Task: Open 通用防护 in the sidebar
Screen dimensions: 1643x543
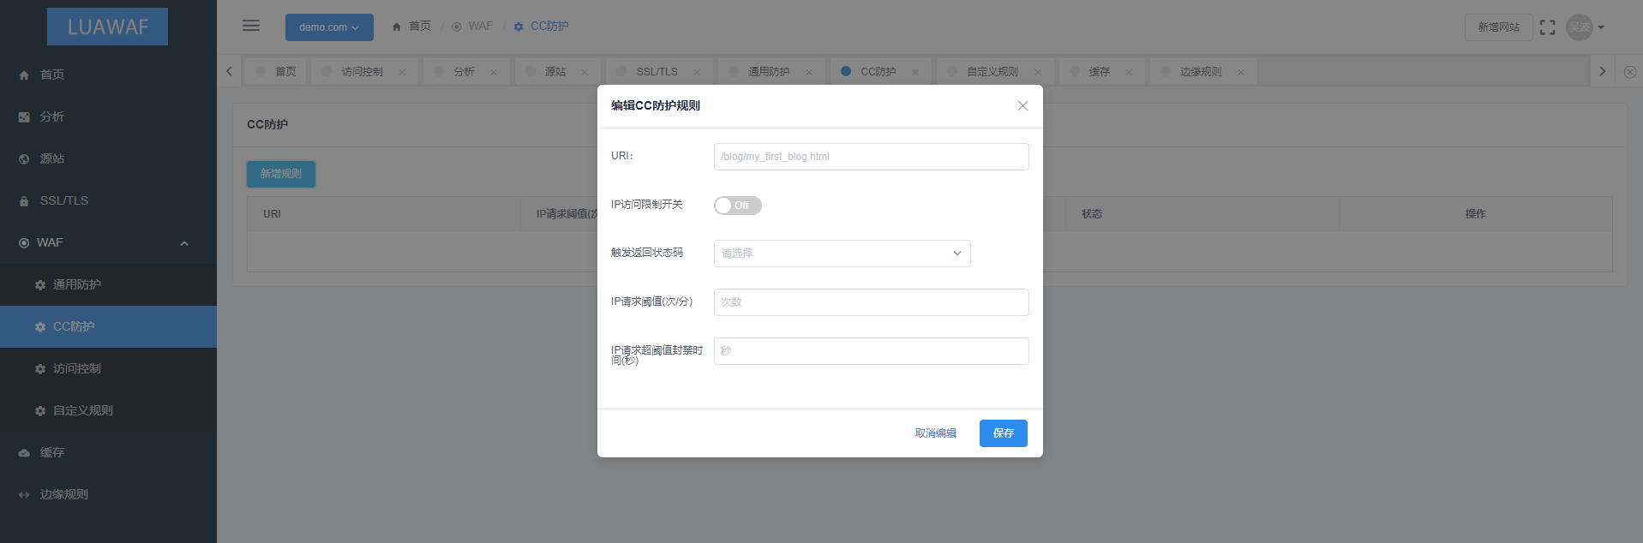Action: click(x=108, y=284)
